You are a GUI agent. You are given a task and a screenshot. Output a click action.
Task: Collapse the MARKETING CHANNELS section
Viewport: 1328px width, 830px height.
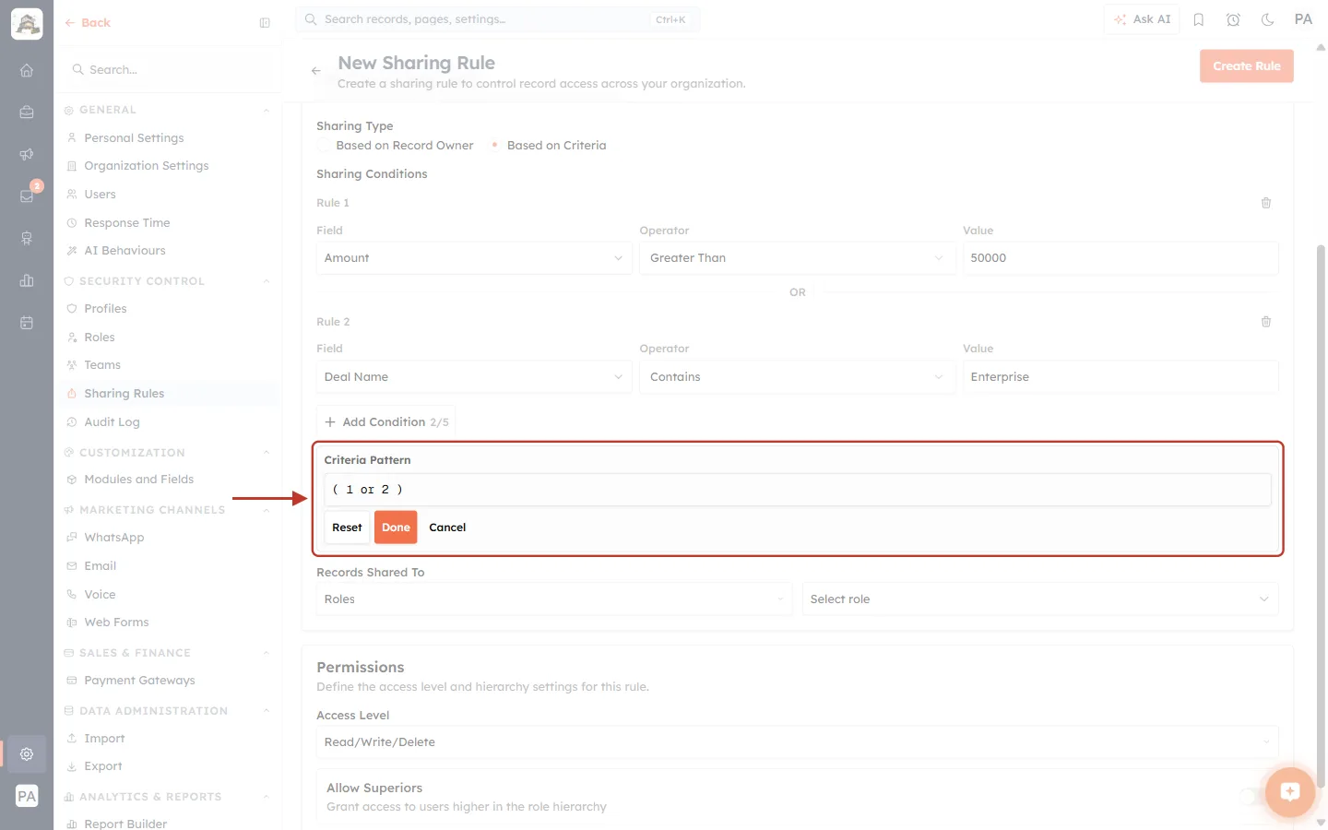267,510
